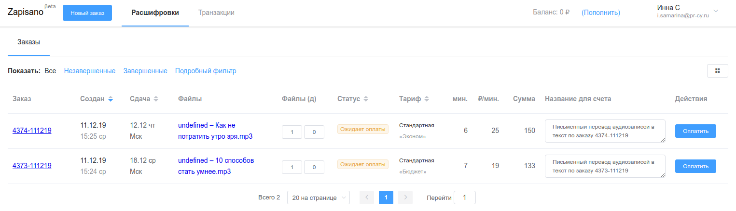Sort by Статус column sort icon
This screenshot has width=736, height=211.
point(366,99)
